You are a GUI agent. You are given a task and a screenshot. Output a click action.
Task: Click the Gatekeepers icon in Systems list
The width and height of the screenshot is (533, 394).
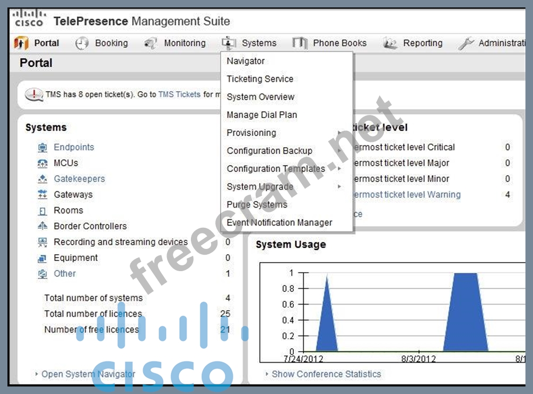42,179
